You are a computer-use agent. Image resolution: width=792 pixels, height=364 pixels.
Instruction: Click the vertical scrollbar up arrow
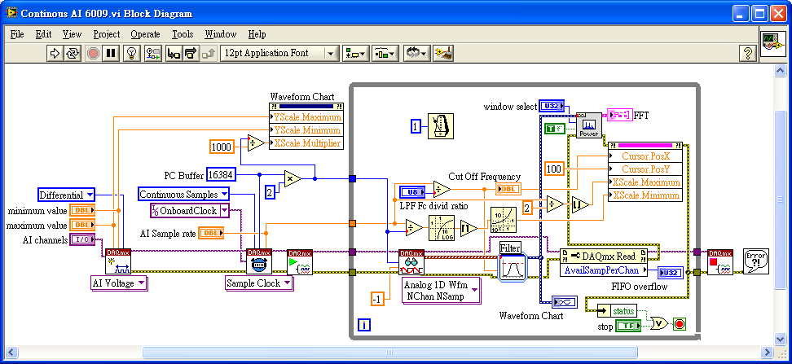click(780, 71)
